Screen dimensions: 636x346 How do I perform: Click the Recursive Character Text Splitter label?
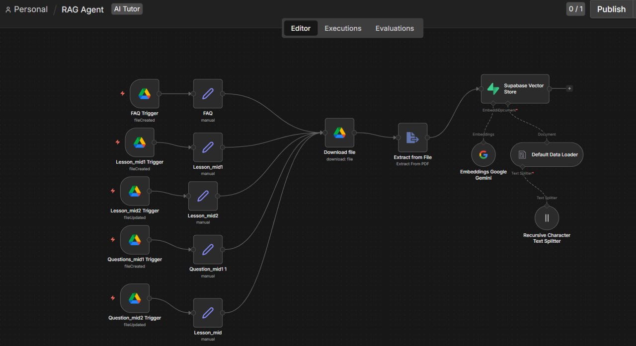(547, 238)
